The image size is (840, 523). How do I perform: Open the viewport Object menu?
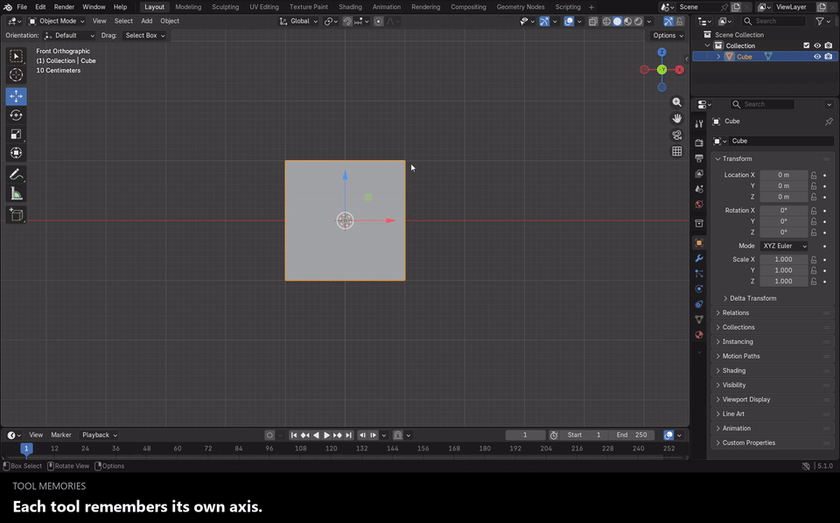pos(170,21)
